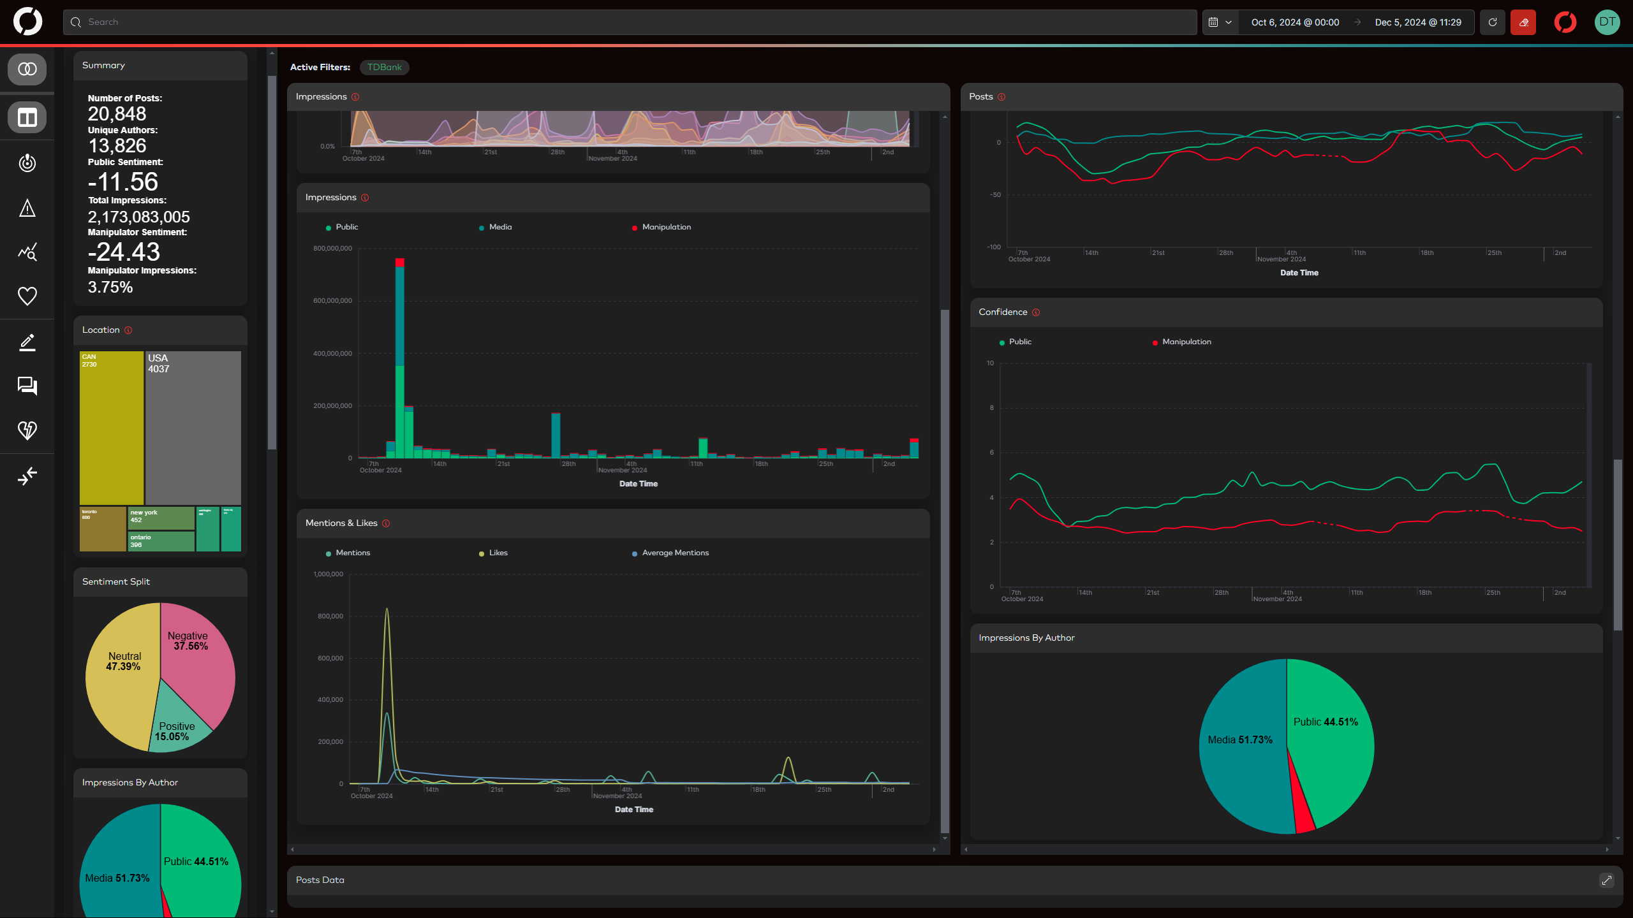
Task: Click the Manipulator Impressions value 3.75%
Action: click(x=110, y=288)
